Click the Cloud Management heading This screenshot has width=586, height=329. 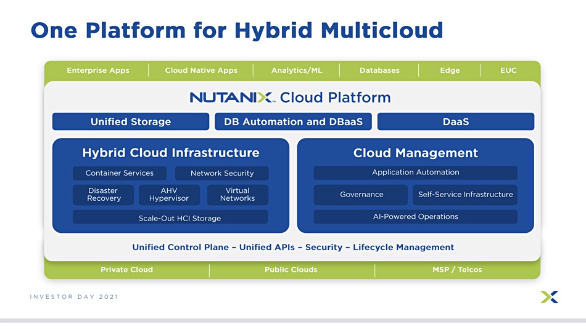point(416,153)
